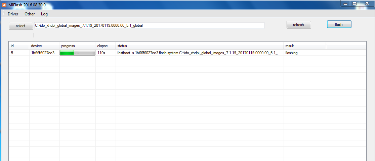Viewport: 375px width, 161px height.
Task: Open the Other menu
Action: pos(30,14)
